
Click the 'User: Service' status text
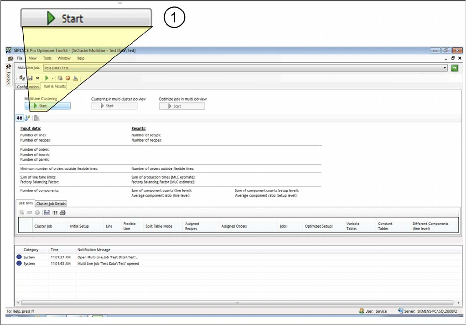point(376,311)
